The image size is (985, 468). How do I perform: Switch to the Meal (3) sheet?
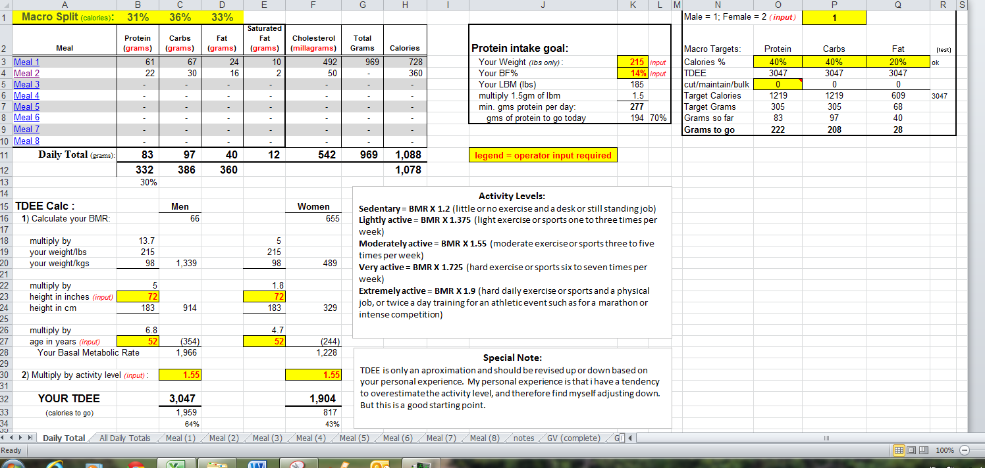267,438
